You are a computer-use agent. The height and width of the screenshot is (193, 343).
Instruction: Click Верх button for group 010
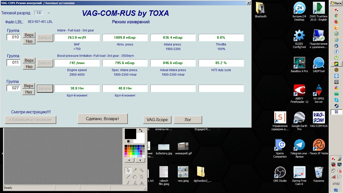[29, 35]
